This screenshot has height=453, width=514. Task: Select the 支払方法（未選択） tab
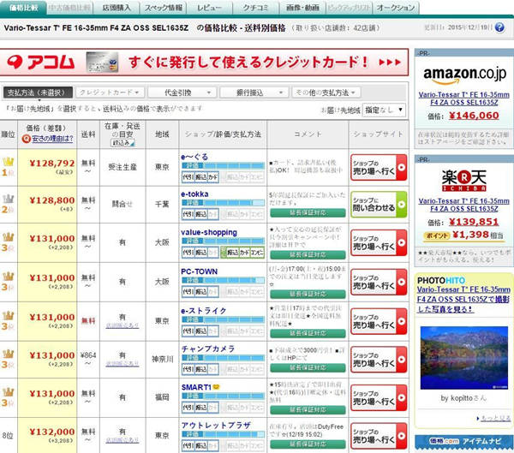click(x=38, y=92)
